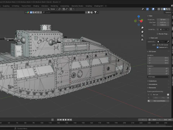Click the pan hand viewport gizmo

pos(142,32)
